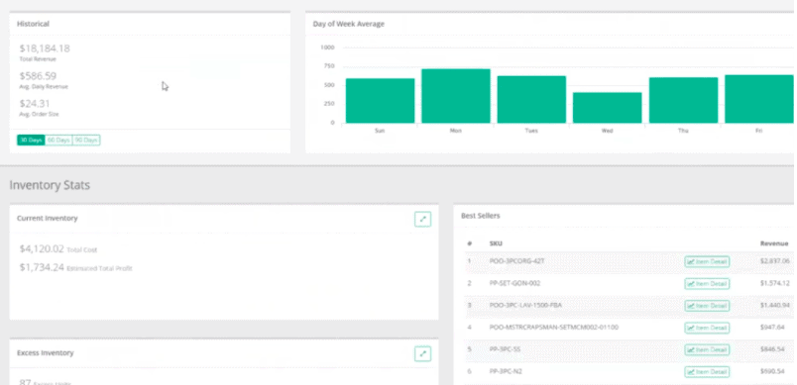Click the $4,120.02 Total Cost value
This screenshot has height=385, width=797.
42,249
